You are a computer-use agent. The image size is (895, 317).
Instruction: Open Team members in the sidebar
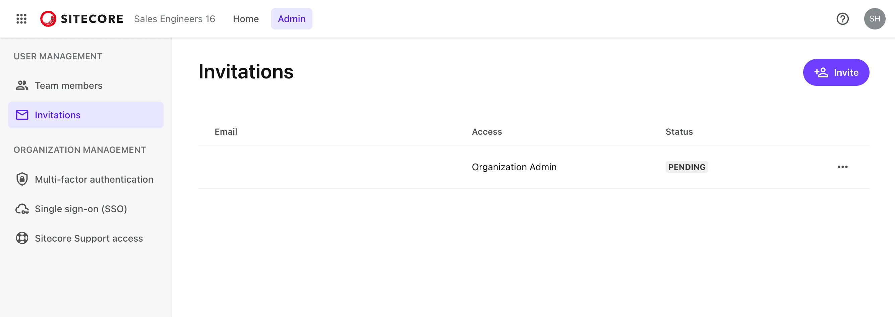pyautogui.click(x=68, y=85)
